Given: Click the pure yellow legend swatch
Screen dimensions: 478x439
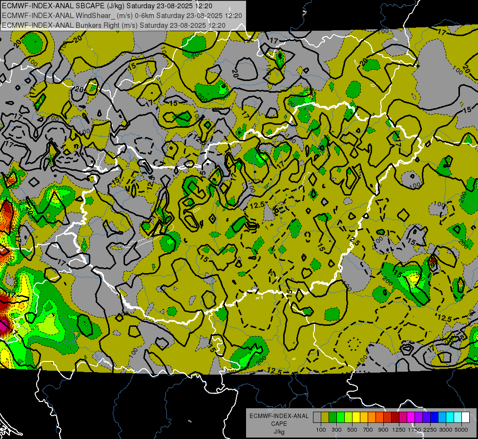Looking at the screenshot, I should coord(356,418).
